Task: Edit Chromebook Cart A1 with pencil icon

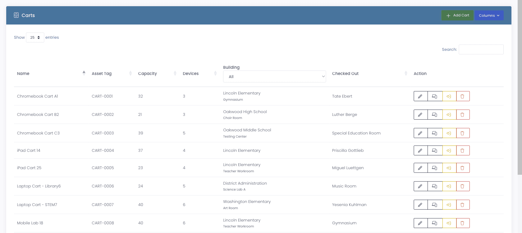Action: [x=420, y=96]
